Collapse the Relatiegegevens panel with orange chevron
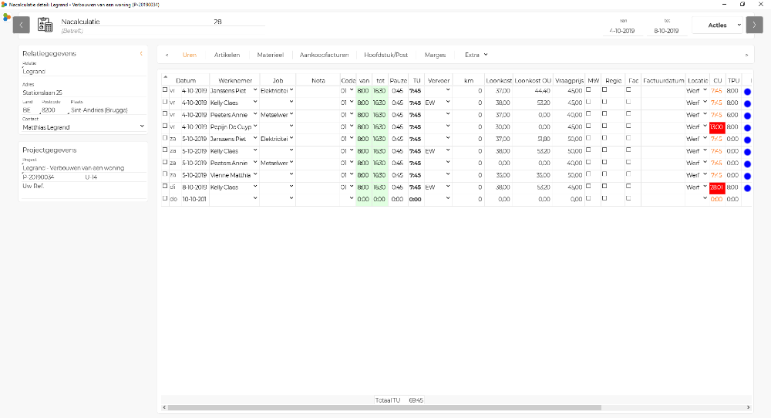 (141, 53)
